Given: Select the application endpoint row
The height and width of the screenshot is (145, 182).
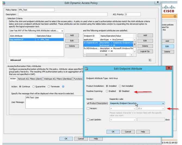Looking at the screenshot, I should click(108, 39).
